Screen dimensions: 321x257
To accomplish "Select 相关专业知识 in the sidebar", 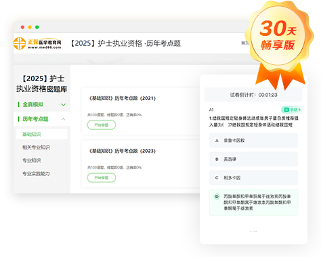I will pyautogui.click(x=36, y=147).
